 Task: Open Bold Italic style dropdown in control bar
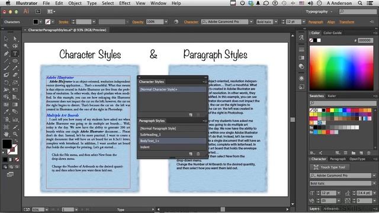coord(276,22)
